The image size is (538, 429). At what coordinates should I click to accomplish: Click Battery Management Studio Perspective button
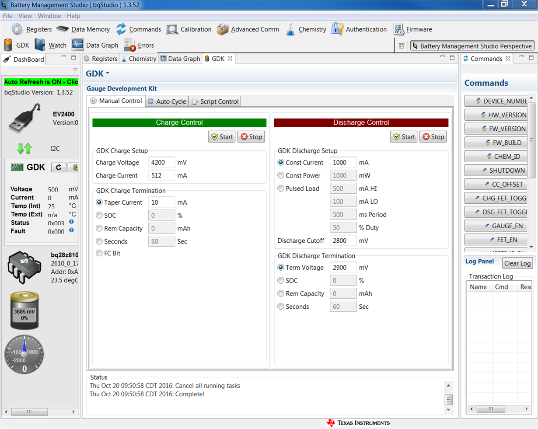pyautogui.click(x=472, y=46)
